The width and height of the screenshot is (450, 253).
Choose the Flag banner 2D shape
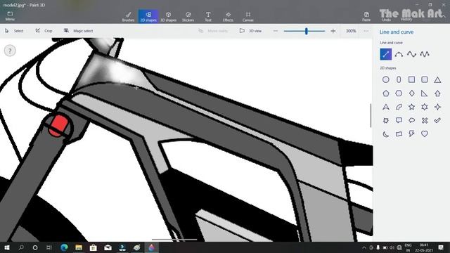(x=399, y=134)
